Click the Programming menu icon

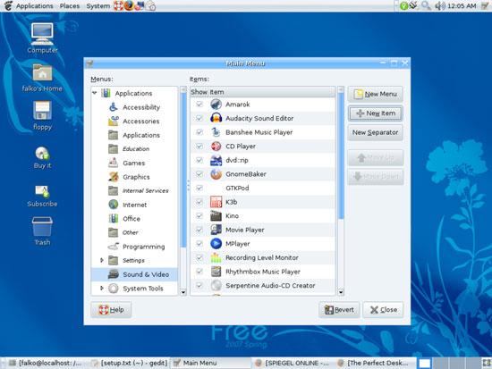[x=114, y=247]
